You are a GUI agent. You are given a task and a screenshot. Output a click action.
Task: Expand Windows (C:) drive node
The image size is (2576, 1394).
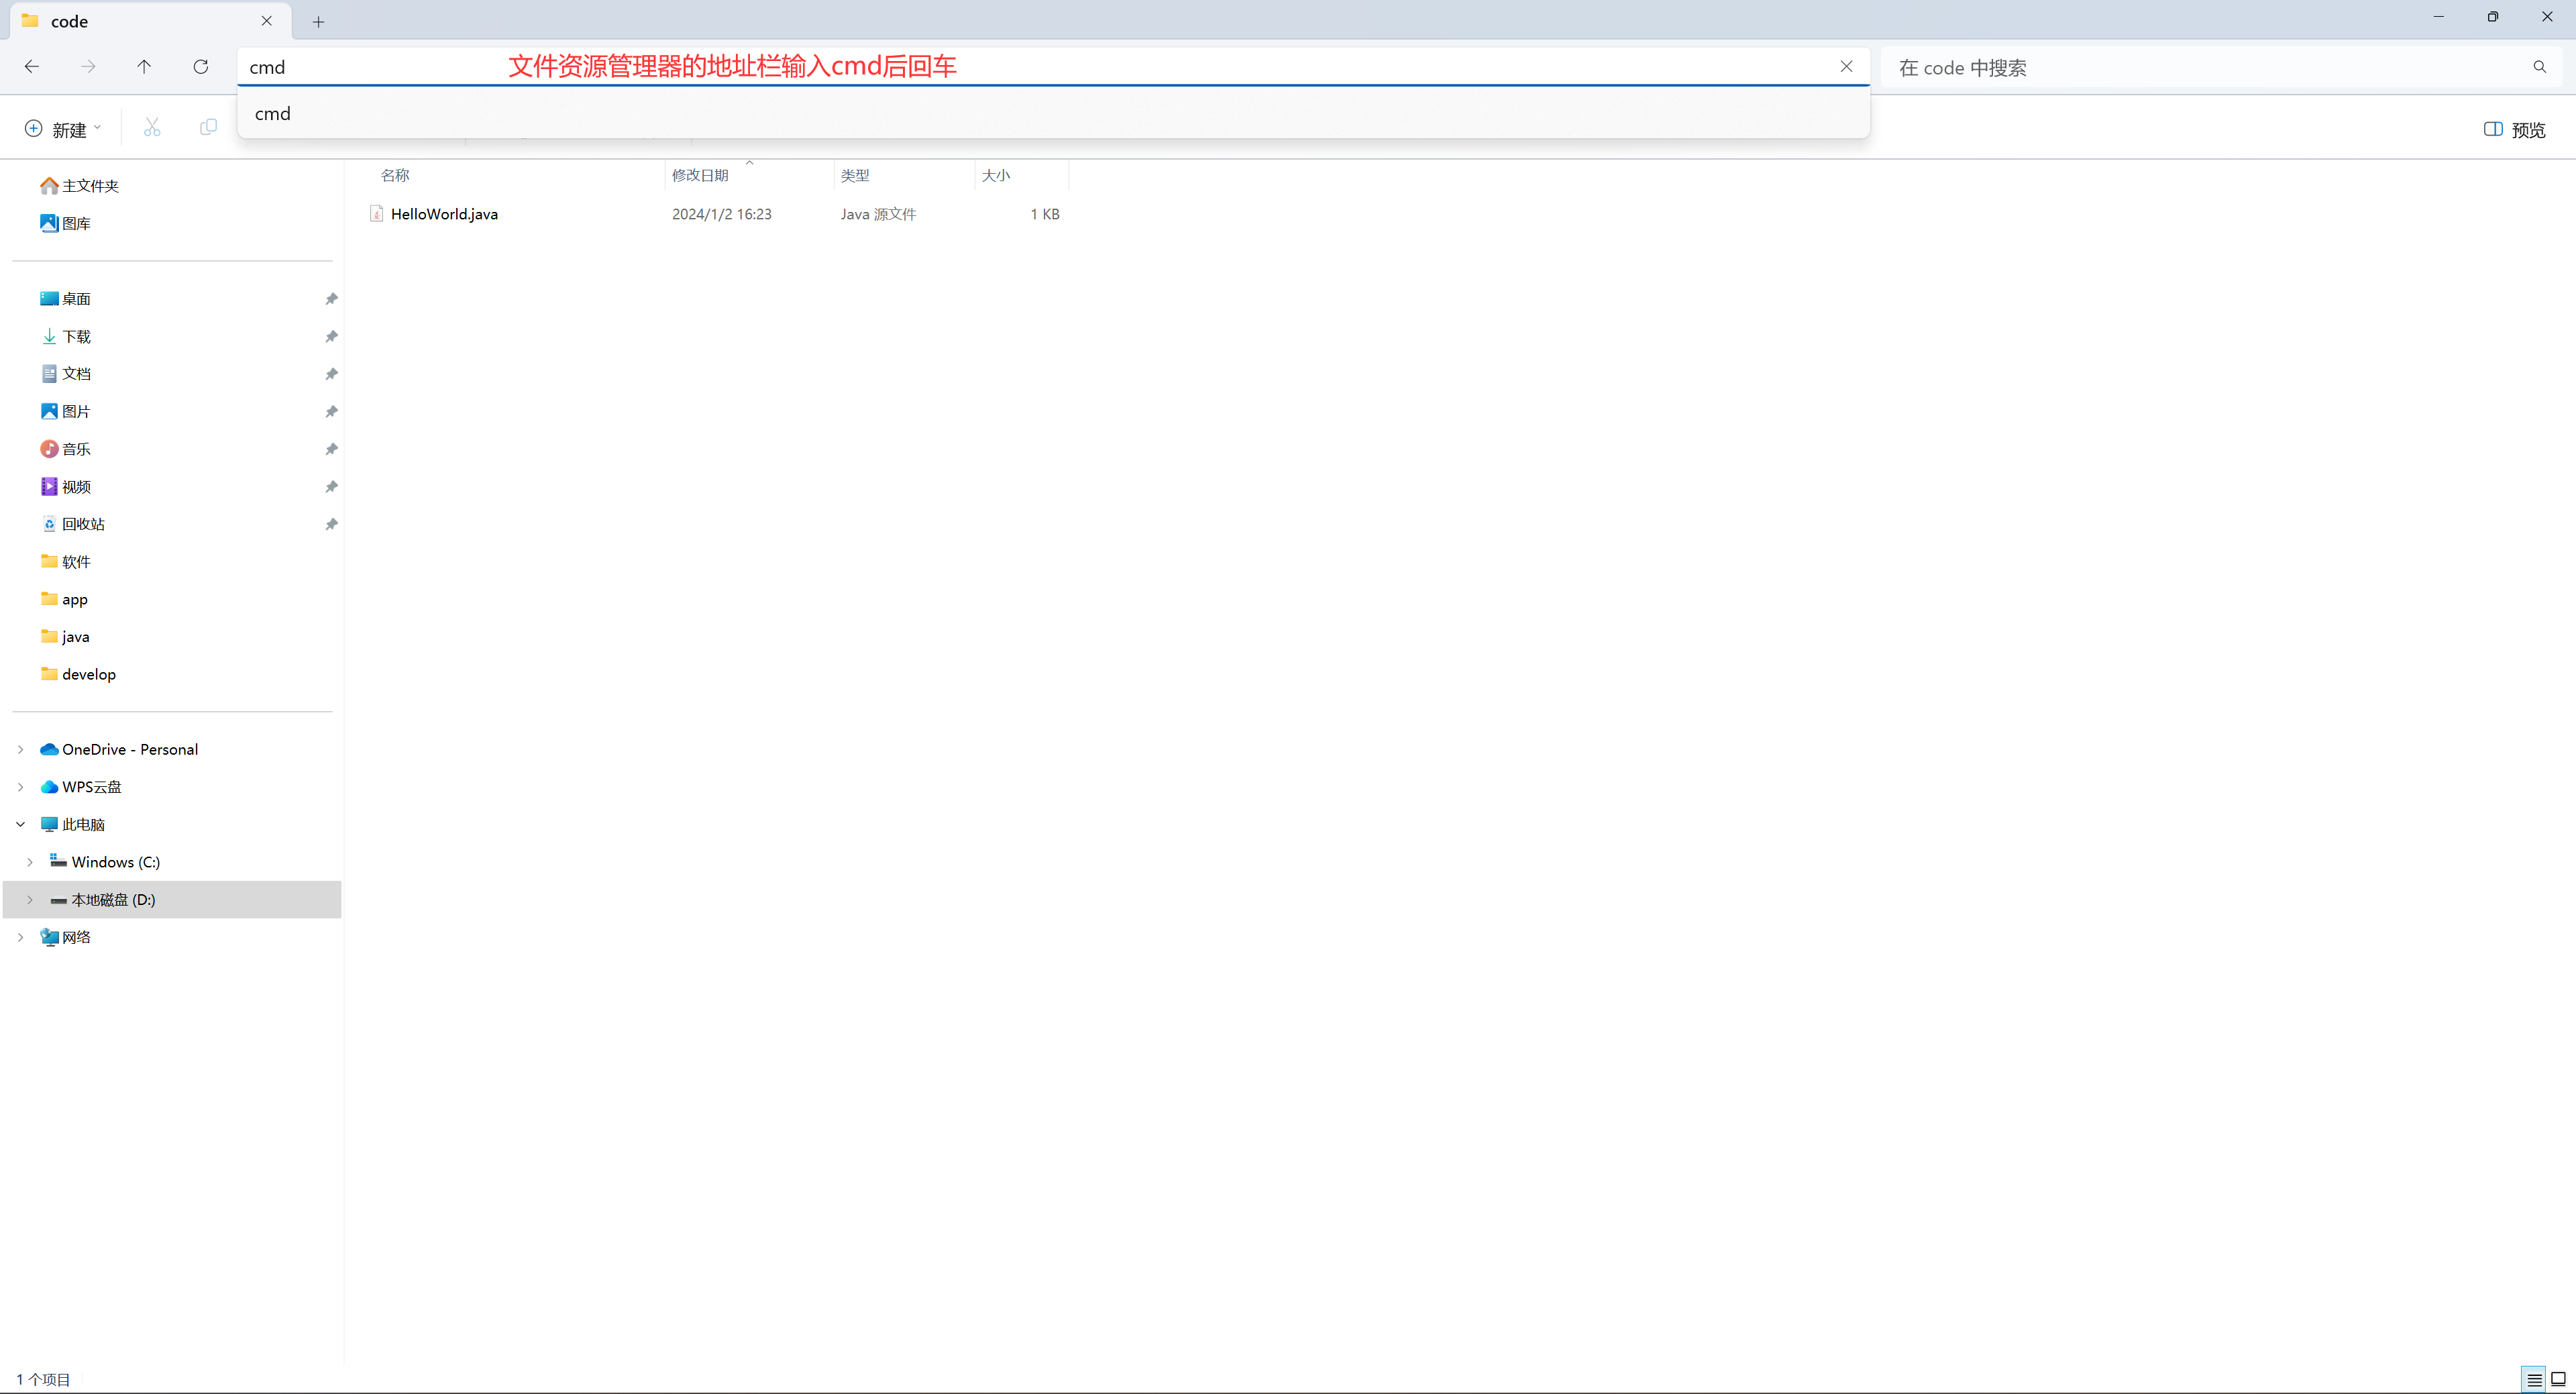click(x=30, y=862)
